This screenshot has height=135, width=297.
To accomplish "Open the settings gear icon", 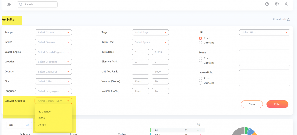I will pyautogui.click(x=277, y=4).
